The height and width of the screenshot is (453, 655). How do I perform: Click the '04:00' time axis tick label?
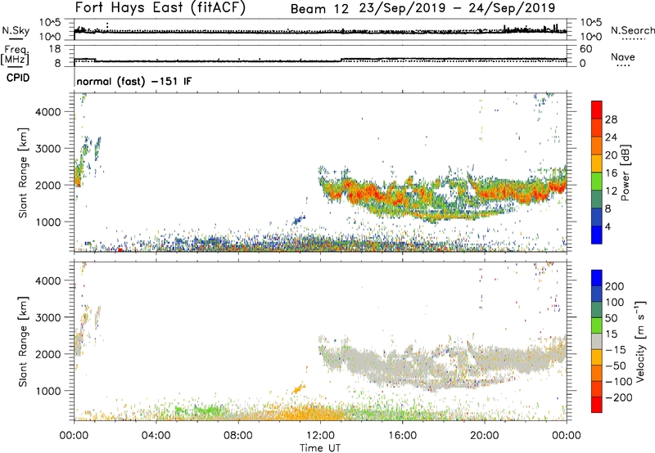tap(156, 436)
